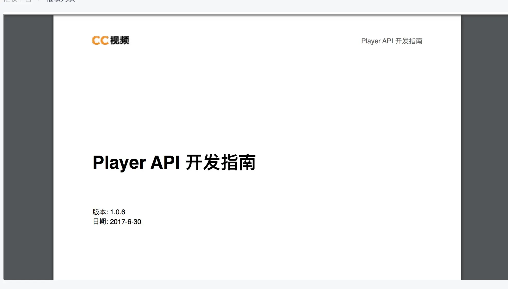The width and height of the screenshot is (508, 289).
Task: Click Player API in the top-right header
Action: point(377,41)
